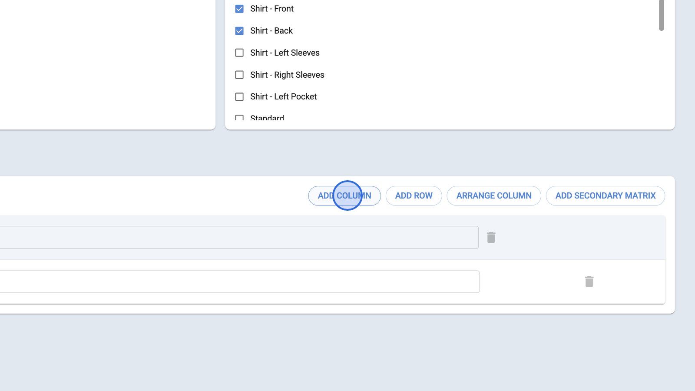Delete the header row with trash icon
Viewport: 695px width, 391px height.
click(x=491, y=238)
